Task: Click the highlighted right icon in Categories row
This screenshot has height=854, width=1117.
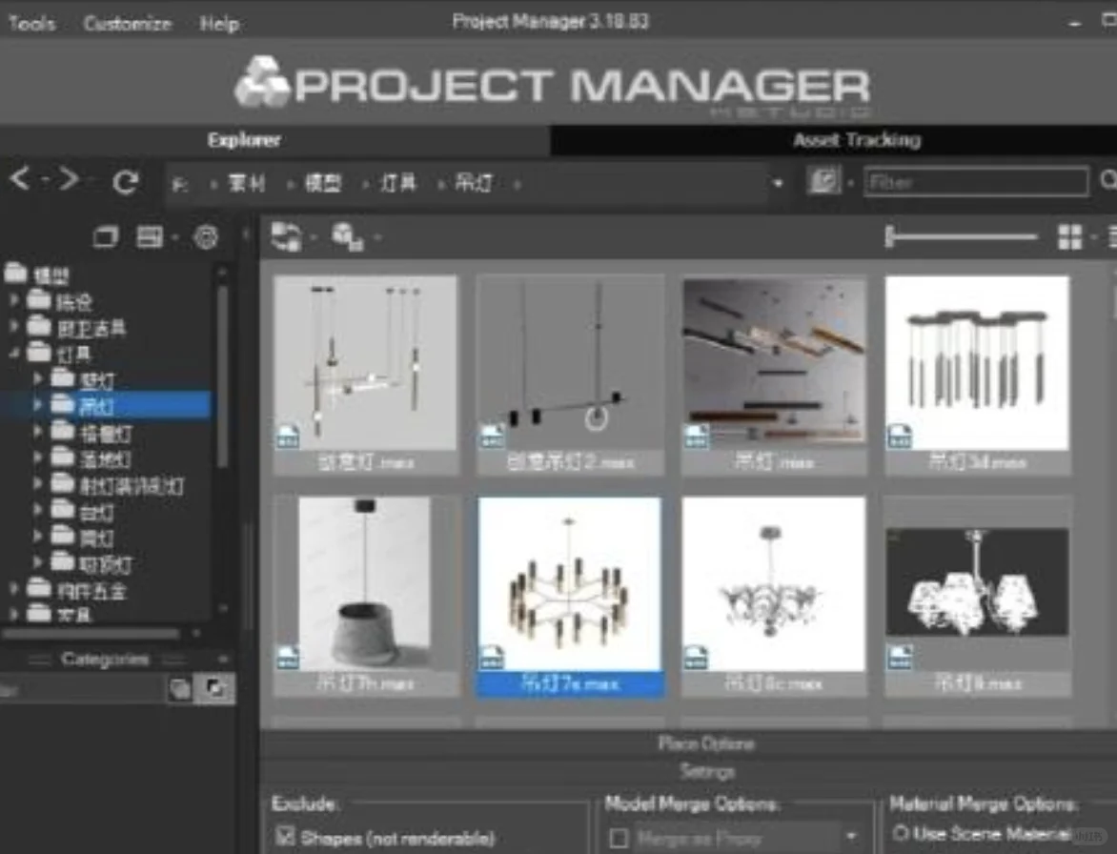Action: (x=215, y=688)
